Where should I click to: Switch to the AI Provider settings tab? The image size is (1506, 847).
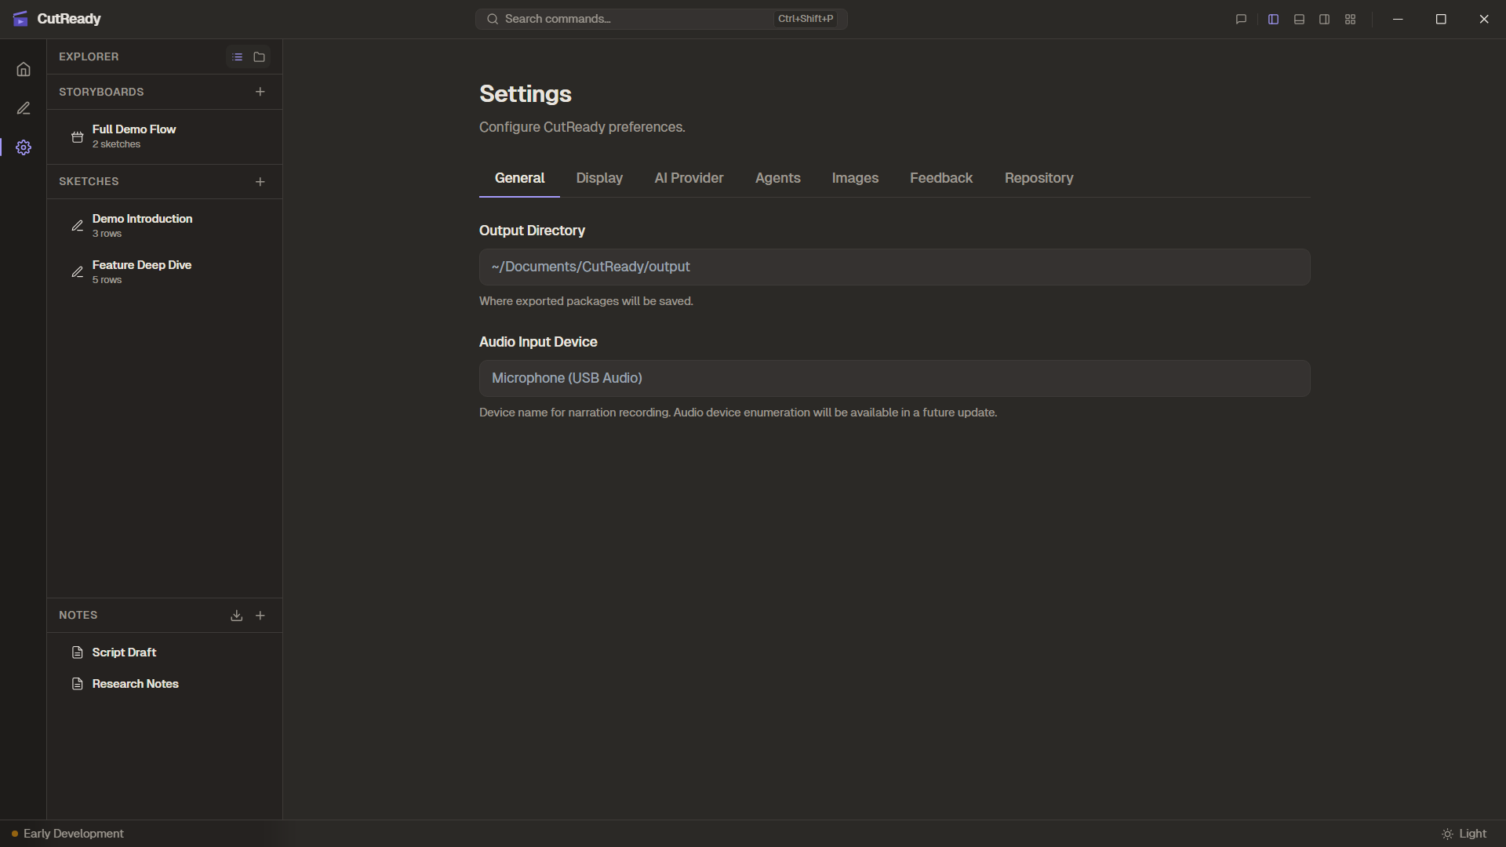(689, 178)
